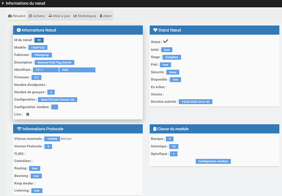Click the node Id value 30
This screenshot has width=282, height=196.
tap(39, 40)
